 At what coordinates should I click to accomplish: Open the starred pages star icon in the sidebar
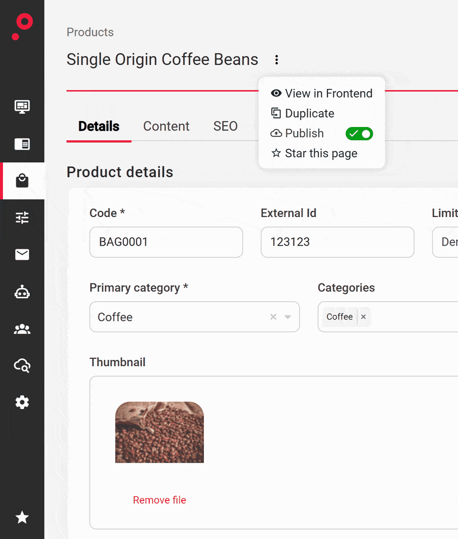click(x=22, y=517)
